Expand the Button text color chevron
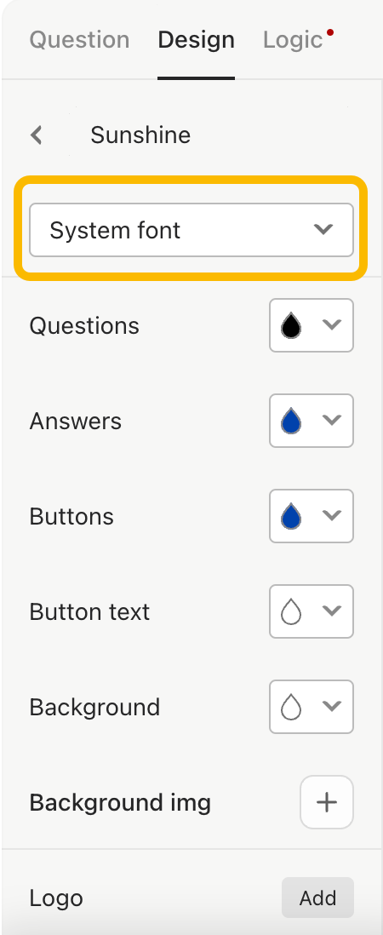This screenshot has width=383, height=935. tap(331, 611)
